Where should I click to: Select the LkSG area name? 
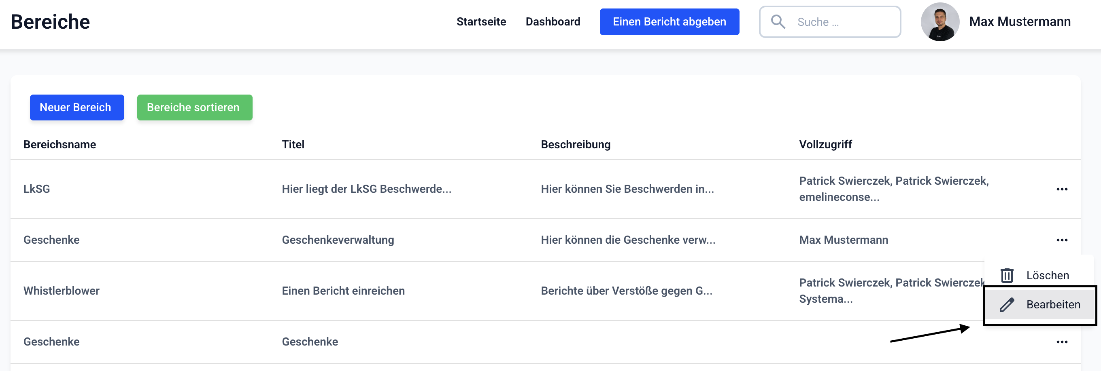click(37, 189)
